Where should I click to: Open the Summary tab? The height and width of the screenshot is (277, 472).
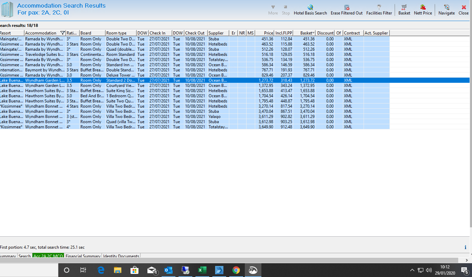point(8,256)
